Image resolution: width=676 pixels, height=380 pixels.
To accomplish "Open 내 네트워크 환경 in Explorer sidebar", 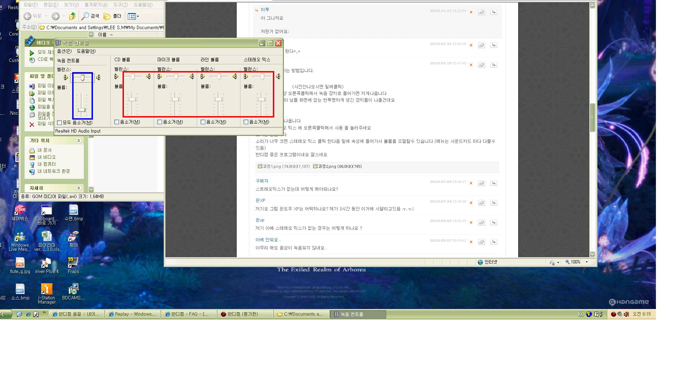I will point(50,171).
